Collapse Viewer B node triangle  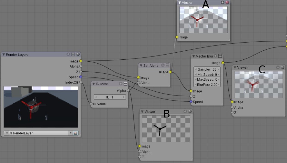tap(142, 111)
